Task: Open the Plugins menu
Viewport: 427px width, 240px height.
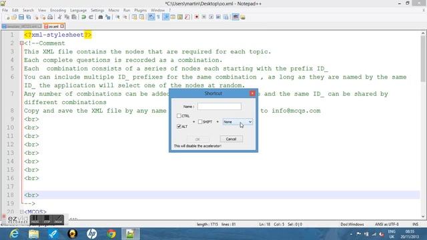Action: (x=141, y=11)
